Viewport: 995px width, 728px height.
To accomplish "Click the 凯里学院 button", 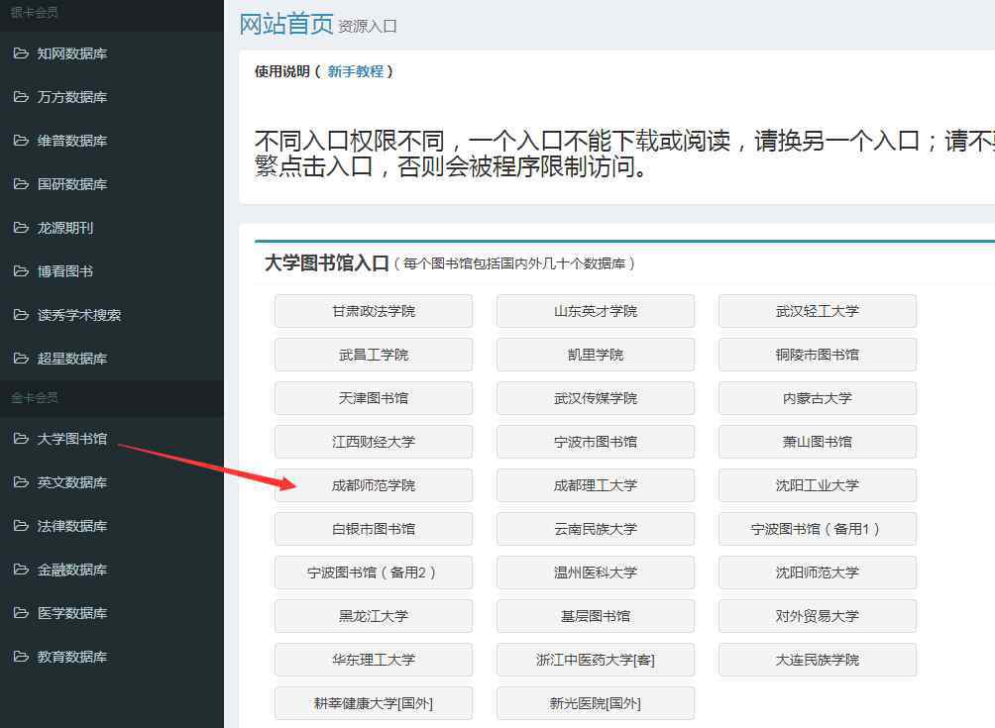I will tap(596, 355).
